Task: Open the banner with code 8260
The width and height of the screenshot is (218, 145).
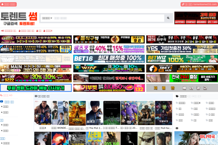Action: pos(36,40)
